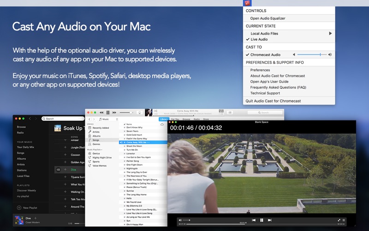Viewport: 369px width, 231px height.
Task: Select Artists in iTunes sidebar
Action: (96, 132)
